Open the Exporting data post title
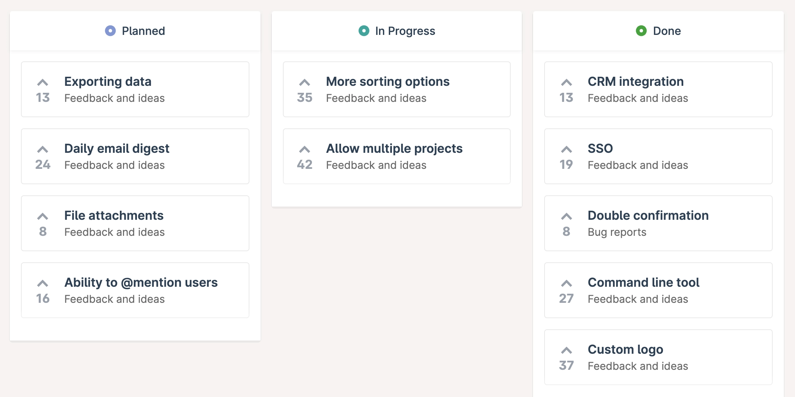The height and width of the screenshot is (397, 795). click(x=108, y=82)
